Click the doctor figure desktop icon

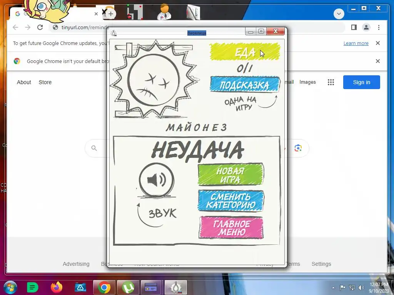164,12
